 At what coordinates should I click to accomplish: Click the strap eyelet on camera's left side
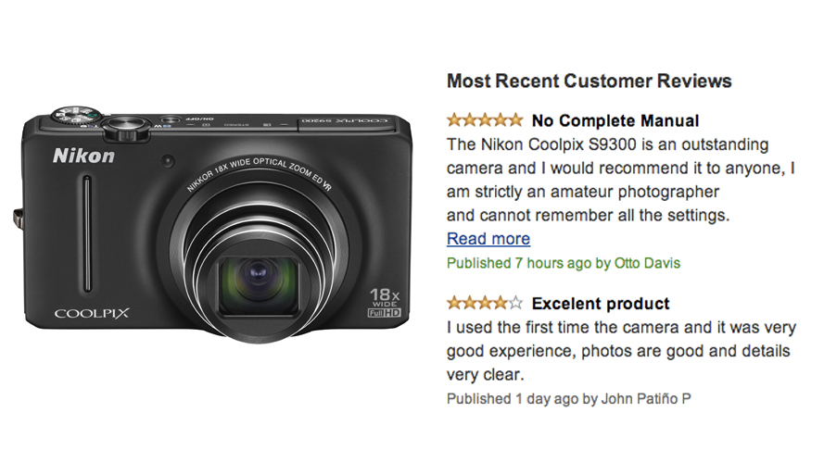point(18,219)
